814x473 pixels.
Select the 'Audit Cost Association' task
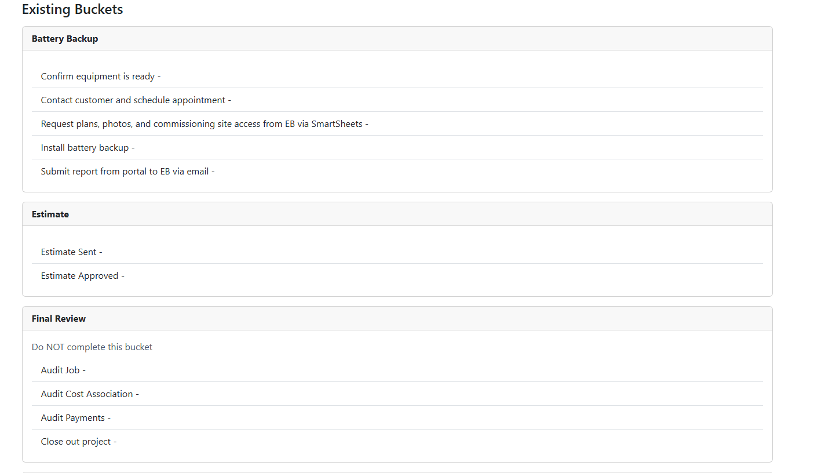coord(87,394)
